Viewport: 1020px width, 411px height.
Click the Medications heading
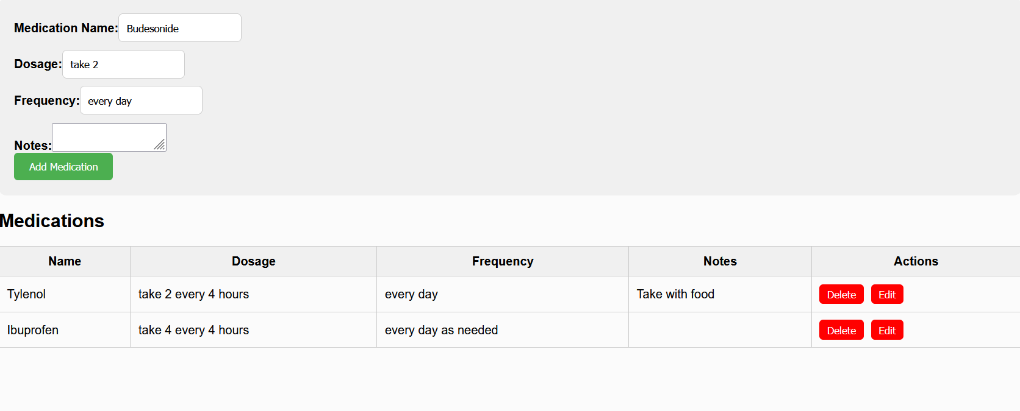click(52, 220)
